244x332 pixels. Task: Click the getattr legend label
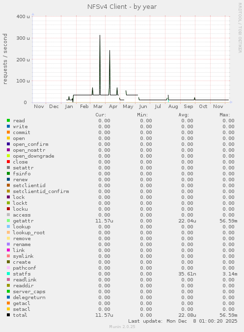[x=23, y=221]
